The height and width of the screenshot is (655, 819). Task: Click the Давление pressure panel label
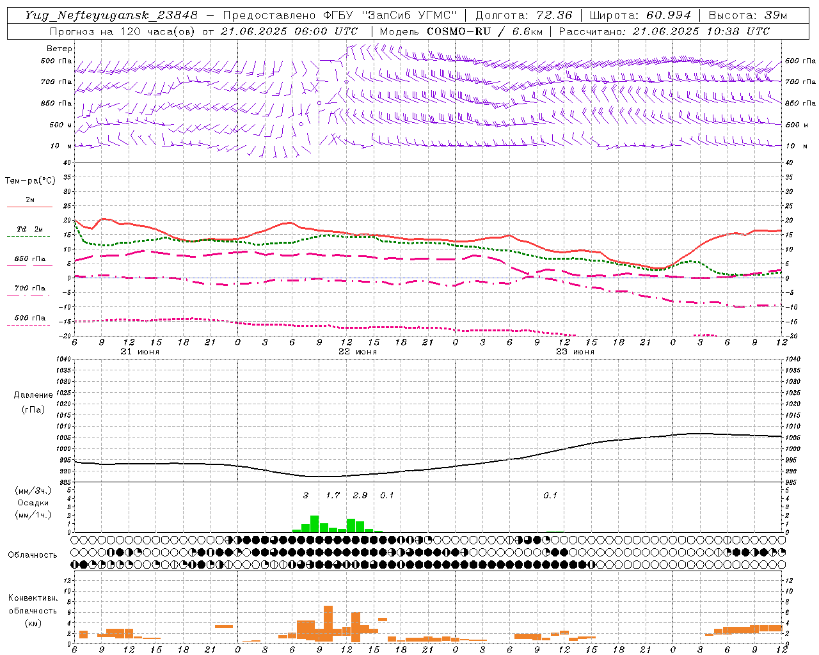point(33,395)
